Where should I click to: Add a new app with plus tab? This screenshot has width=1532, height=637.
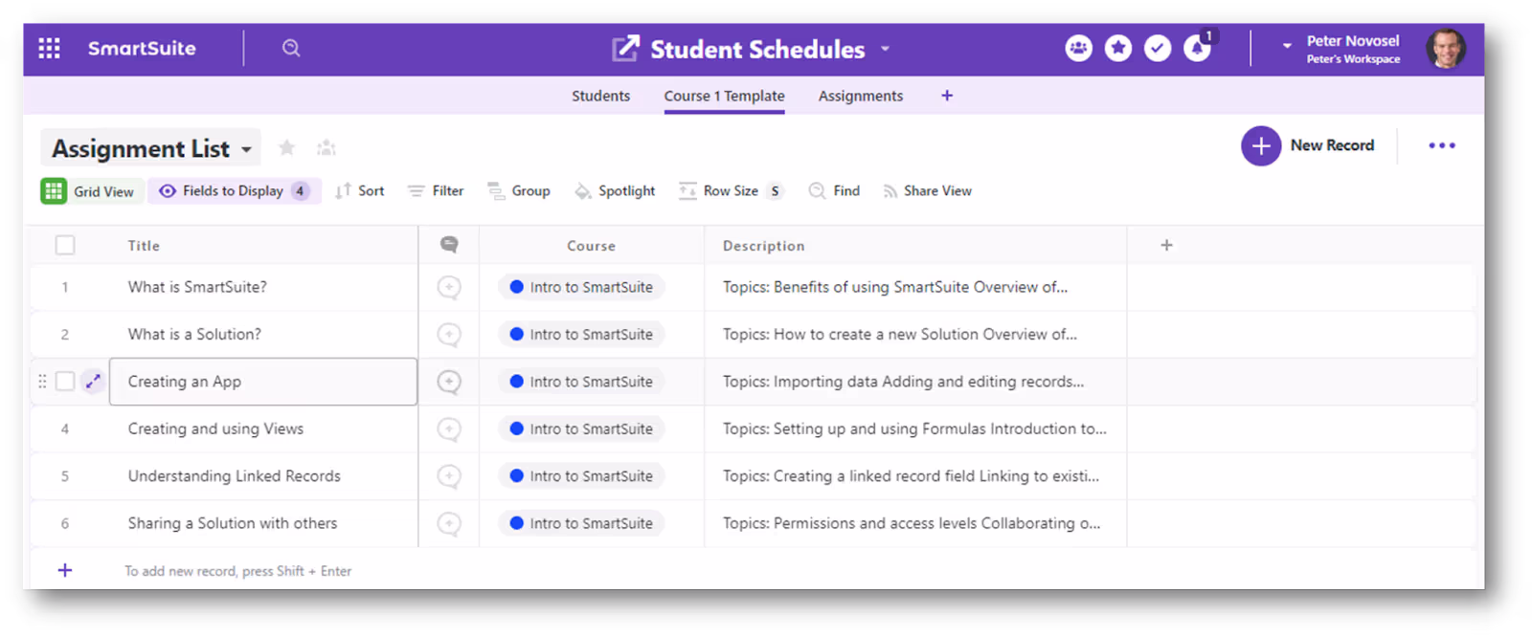click(947, 96)
